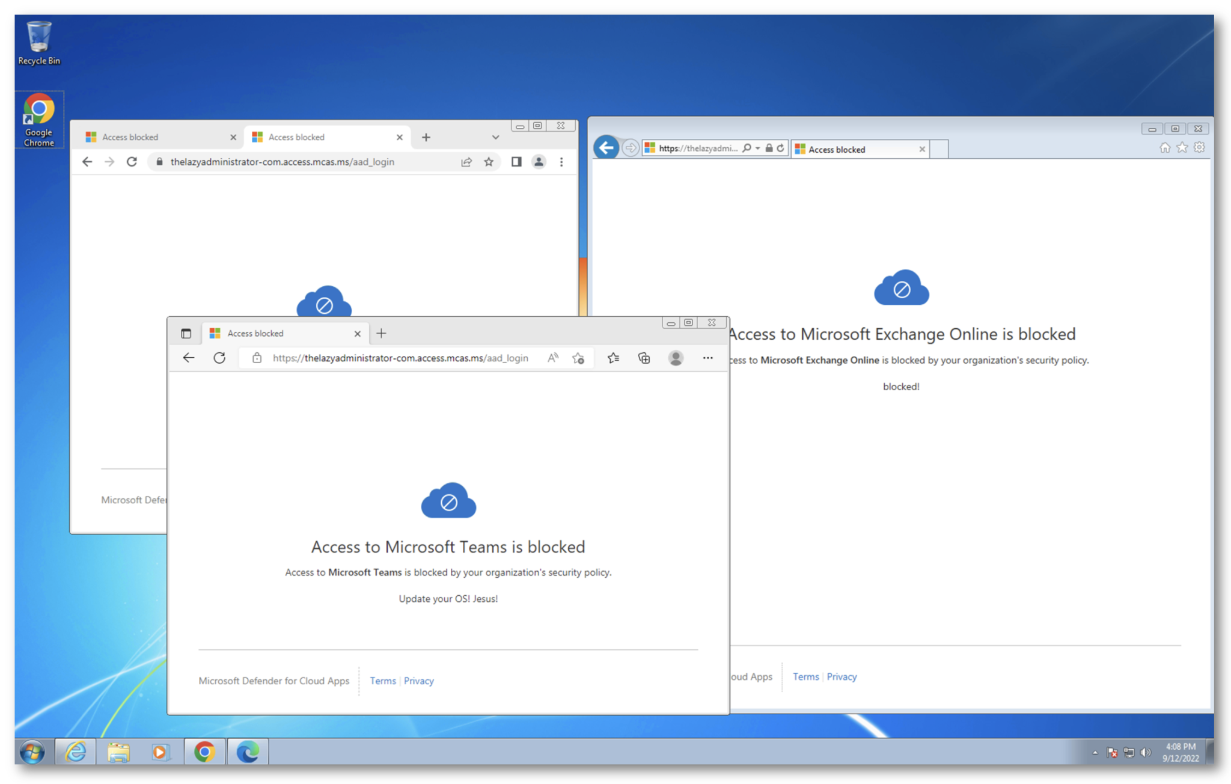This screenshot has width=1231, height=784.
Task: Click Chrome icon on the taskbar
Action: click(x=204, y=752)
